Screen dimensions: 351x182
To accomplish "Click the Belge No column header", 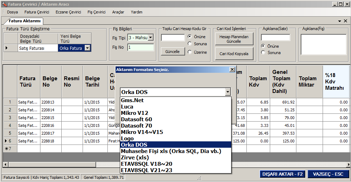I will [x=51, y=82].
